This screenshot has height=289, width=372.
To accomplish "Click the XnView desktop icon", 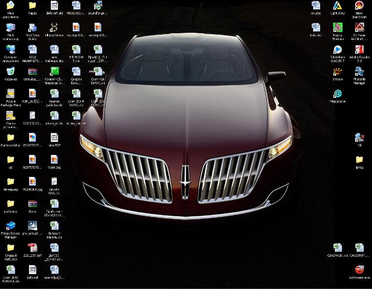I will click(338, 72).
